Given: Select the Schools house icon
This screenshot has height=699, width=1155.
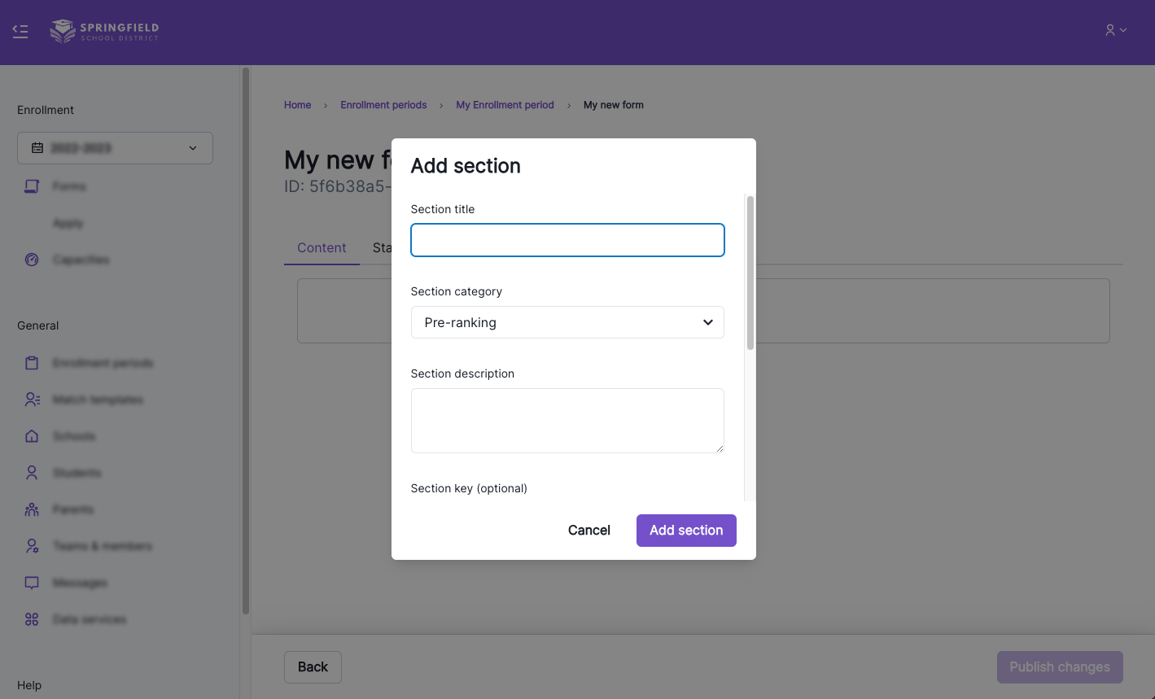Looking at the screenshot, I should tap(32, 436).
